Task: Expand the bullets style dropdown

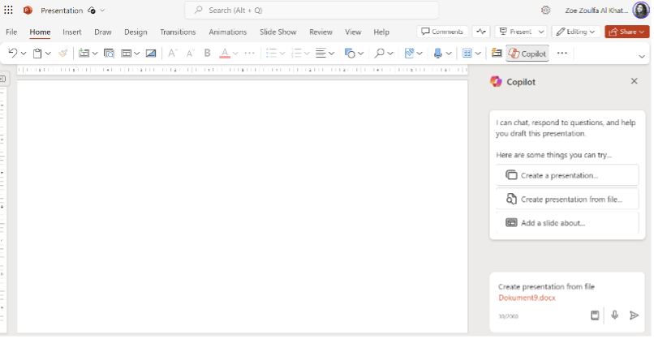Action: pos(282,54)
